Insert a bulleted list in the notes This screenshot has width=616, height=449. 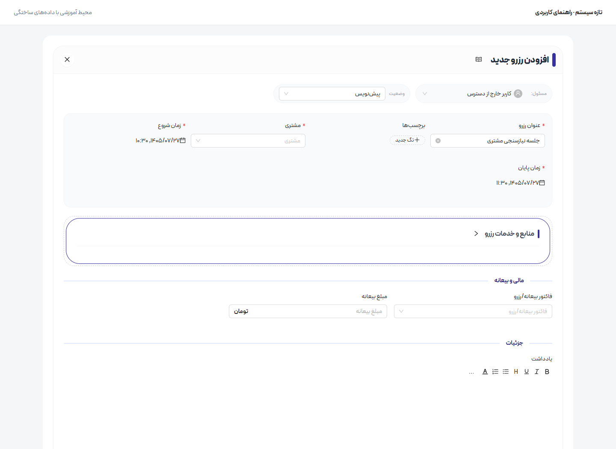pos(506,372)
